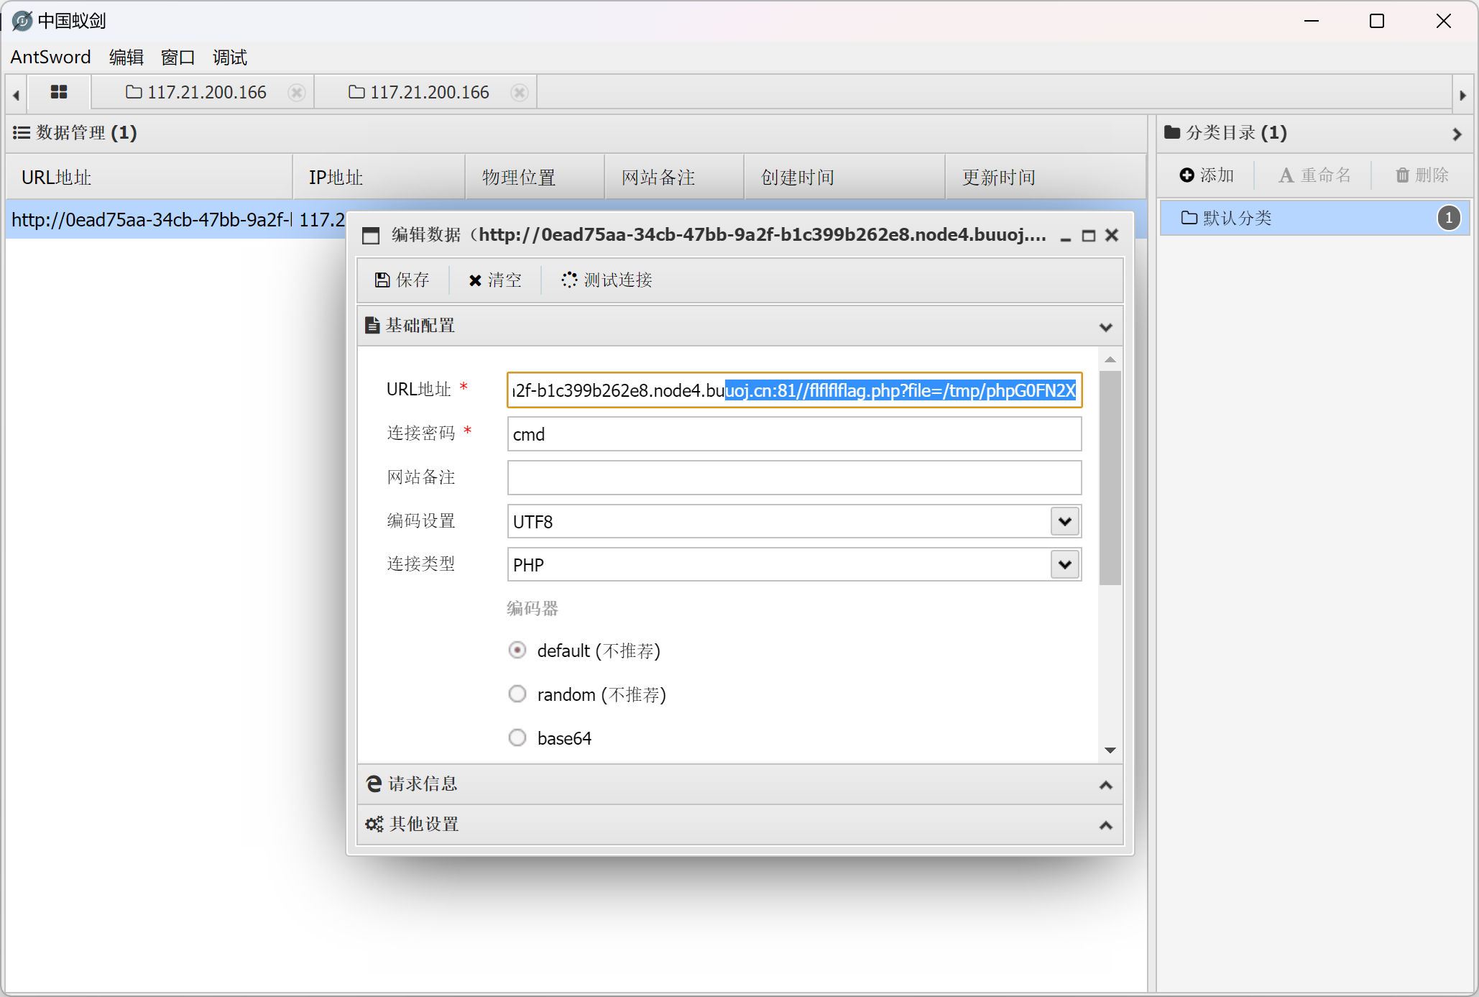Image resolution: width=1479 pixels, height=997 pixels.
Task: Click the 更新时间 column header
Action: coord(1045,177)
